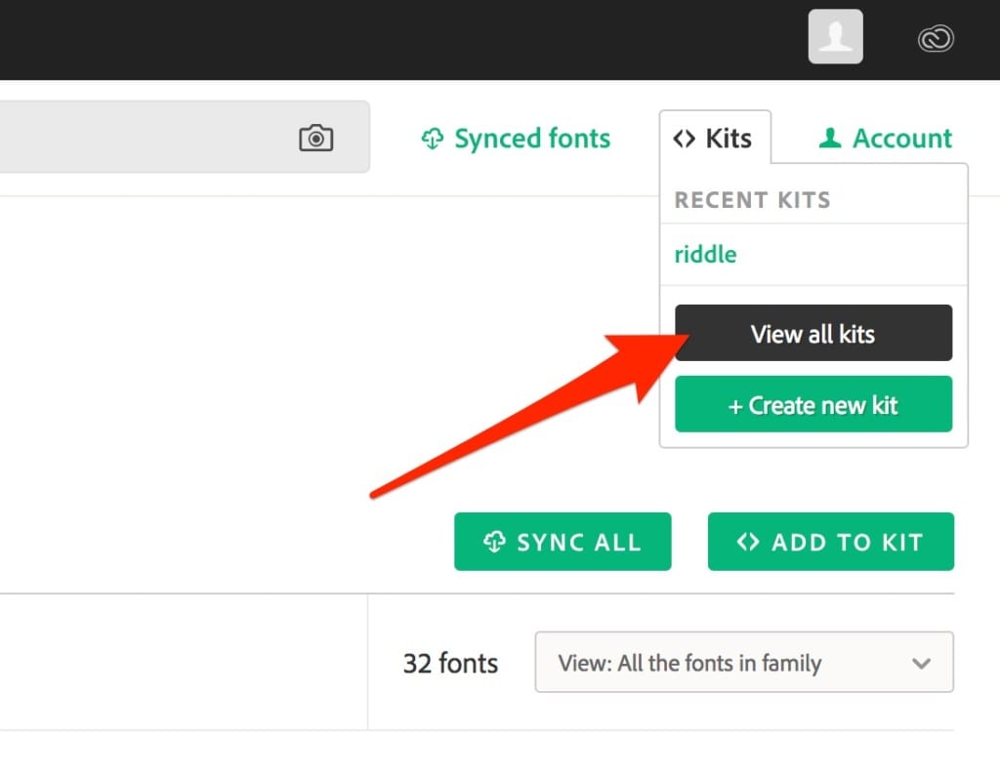Image resolution: width=1000 pixels, height=775 pixels.
Task: Click the Create new kit button
Action: 813,404
